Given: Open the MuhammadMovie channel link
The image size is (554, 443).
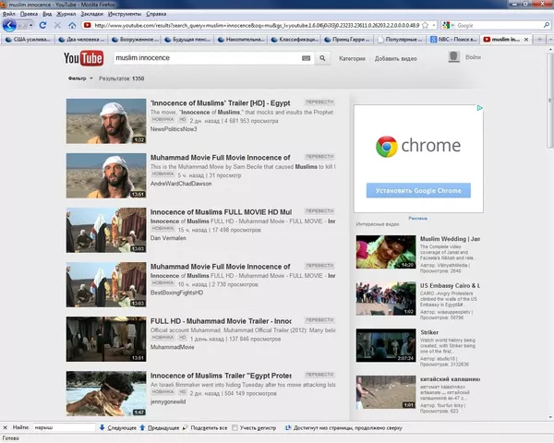Looking at the screenshot, I should click(x=172, y=347).
